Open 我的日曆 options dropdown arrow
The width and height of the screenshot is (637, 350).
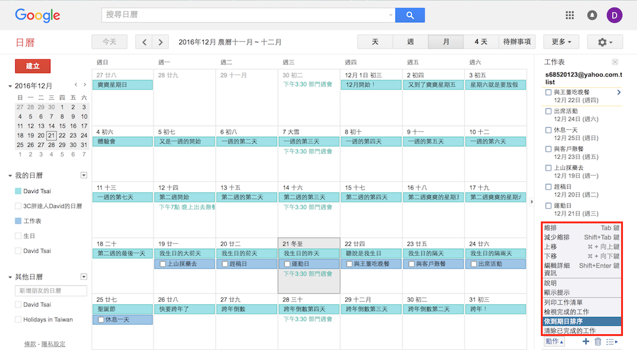83,175
